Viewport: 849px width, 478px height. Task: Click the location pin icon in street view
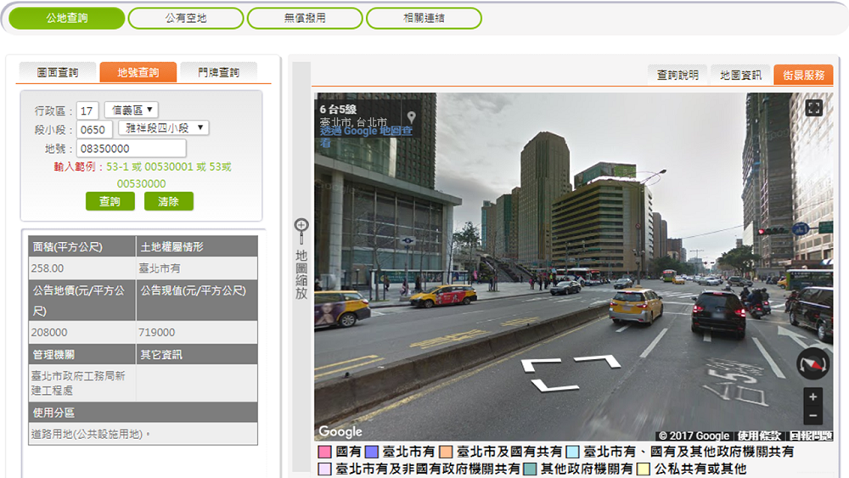pyautogui.click(x=411, y=117)
